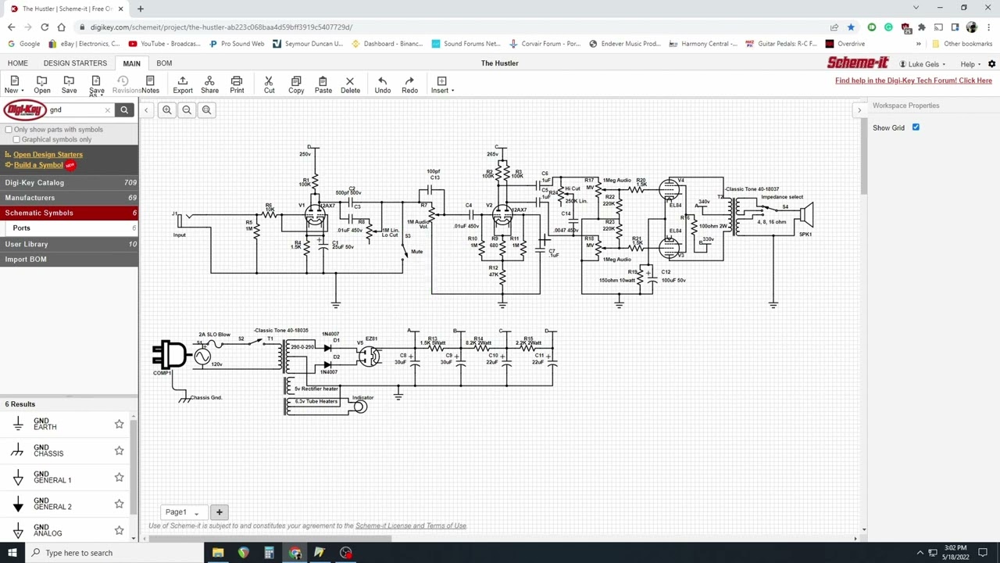Open the Luke Geis account menu
The image size is (1000, 563).
pos(923,64)
